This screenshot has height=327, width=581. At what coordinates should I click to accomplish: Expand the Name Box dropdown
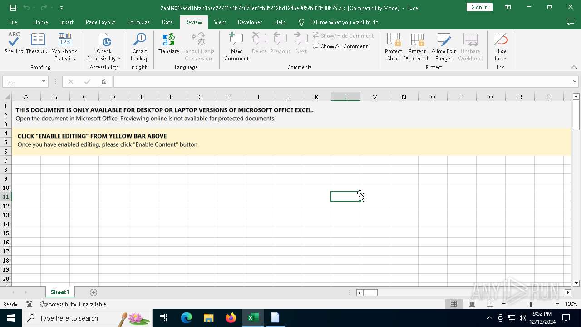[44, 82]
